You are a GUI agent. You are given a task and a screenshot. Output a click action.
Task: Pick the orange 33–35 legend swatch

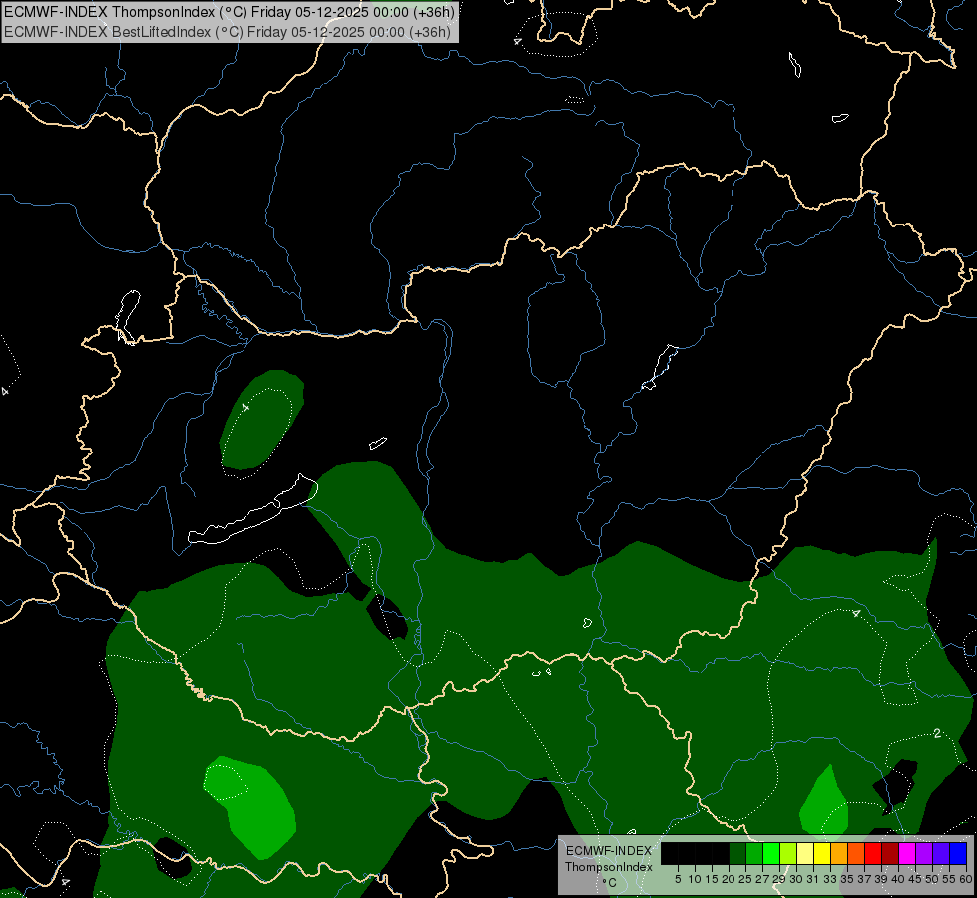point(839,853)
